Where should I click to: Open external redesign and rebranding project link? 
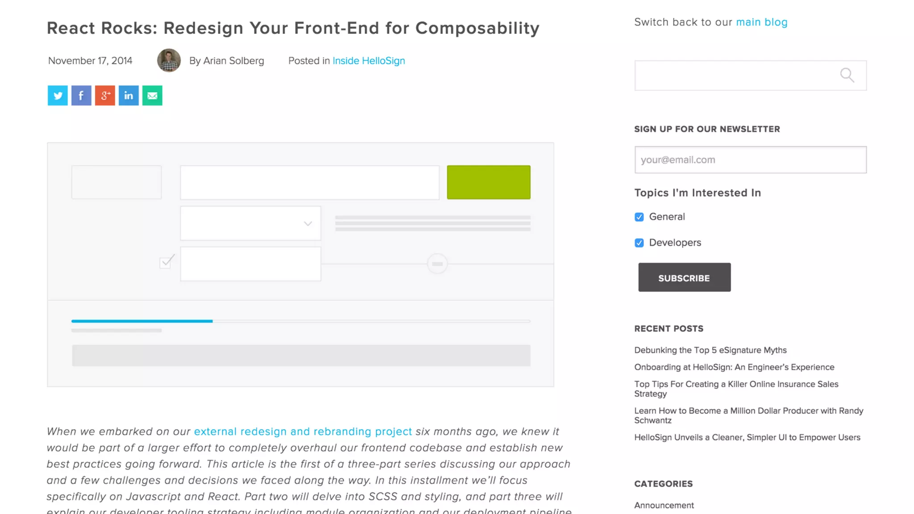click(x=303, y=431)
